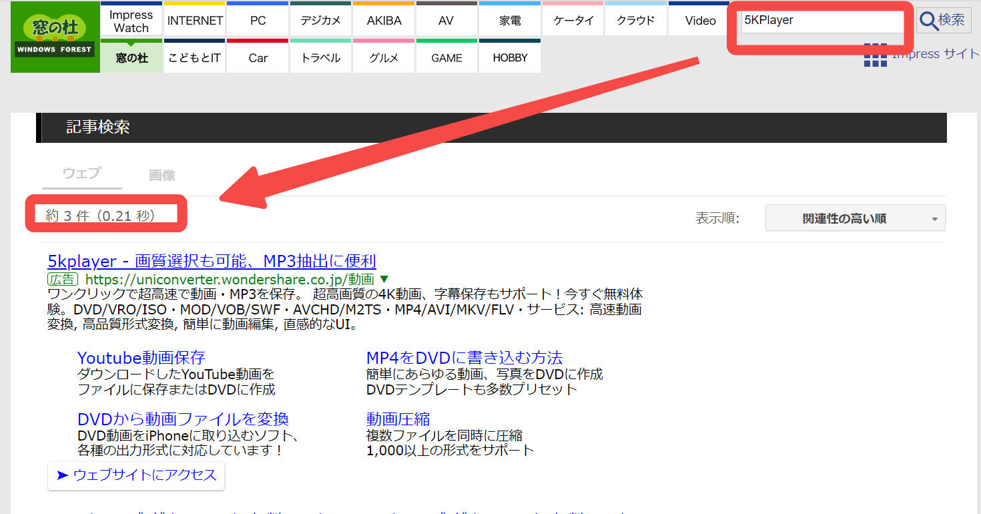Open the Youtube動画保存 sitelink
The width and height of the screenshot is (981, 514).
141,357
